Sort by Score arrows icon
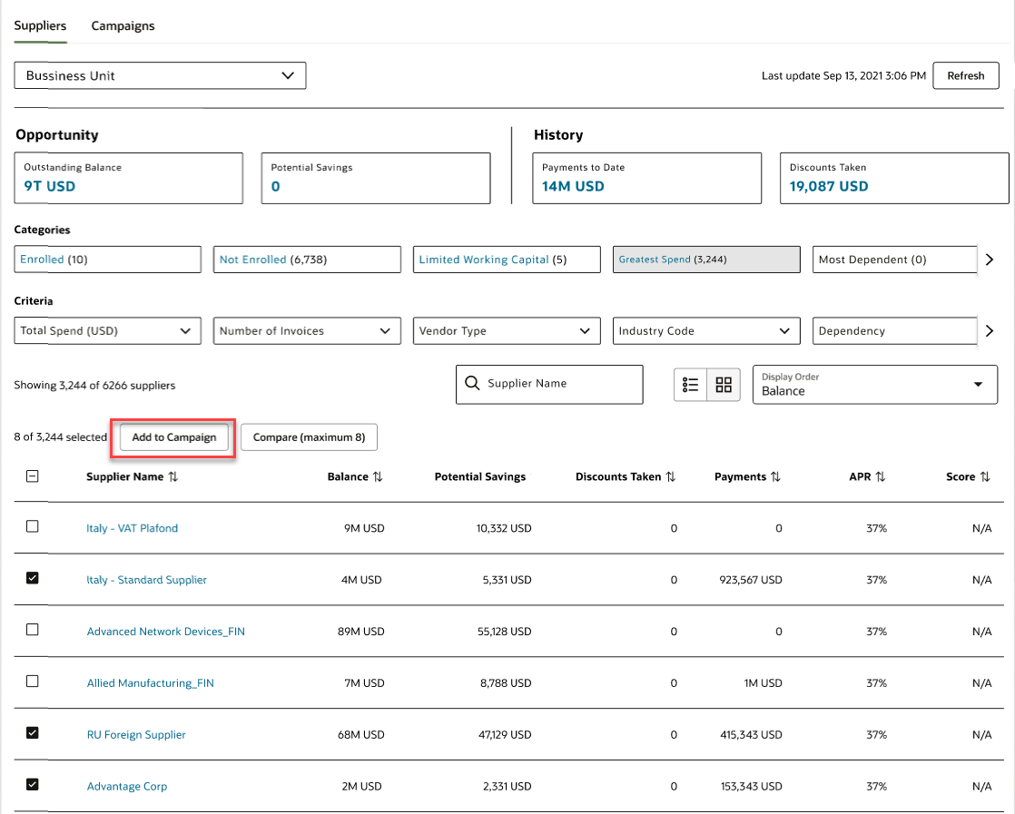This screenshot has height=814, width=1015. [x=985, y=477]
